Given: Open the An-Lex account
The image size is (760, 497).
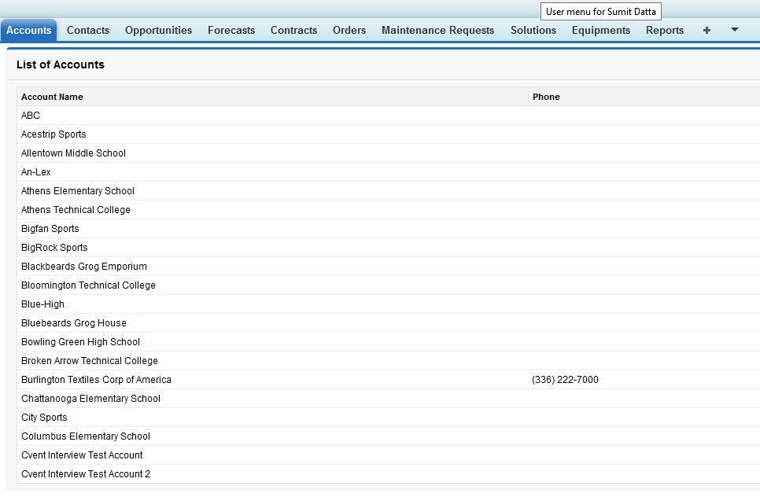Looking at the screenshot, I should pos(36,172).
